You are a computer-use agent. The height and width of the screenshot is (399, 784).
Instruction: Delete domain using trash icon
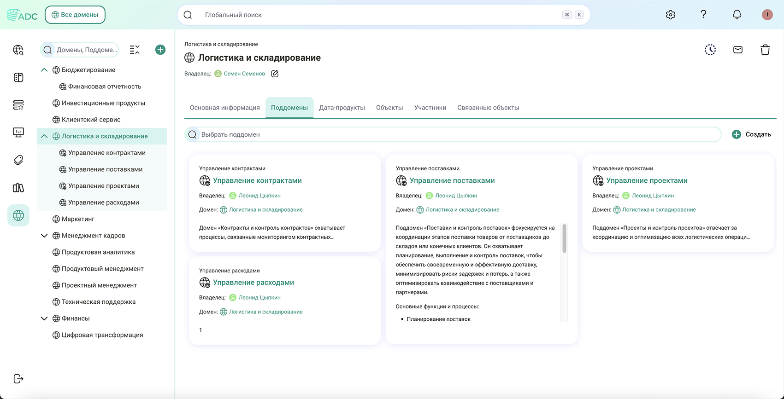click(765, 50)
